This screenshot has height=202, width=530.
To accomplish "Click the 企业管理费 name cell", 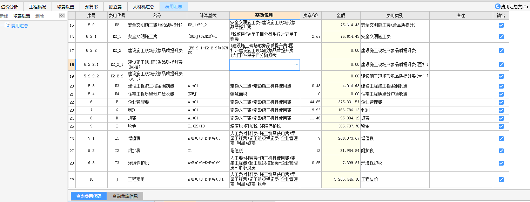I will pos(157,102).
